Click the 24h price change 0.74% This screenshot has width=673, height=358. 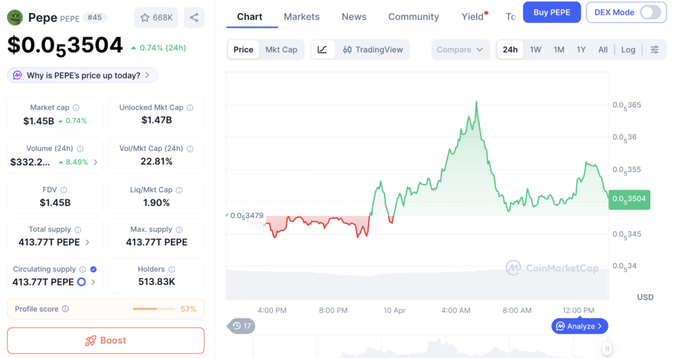point(158,48)
